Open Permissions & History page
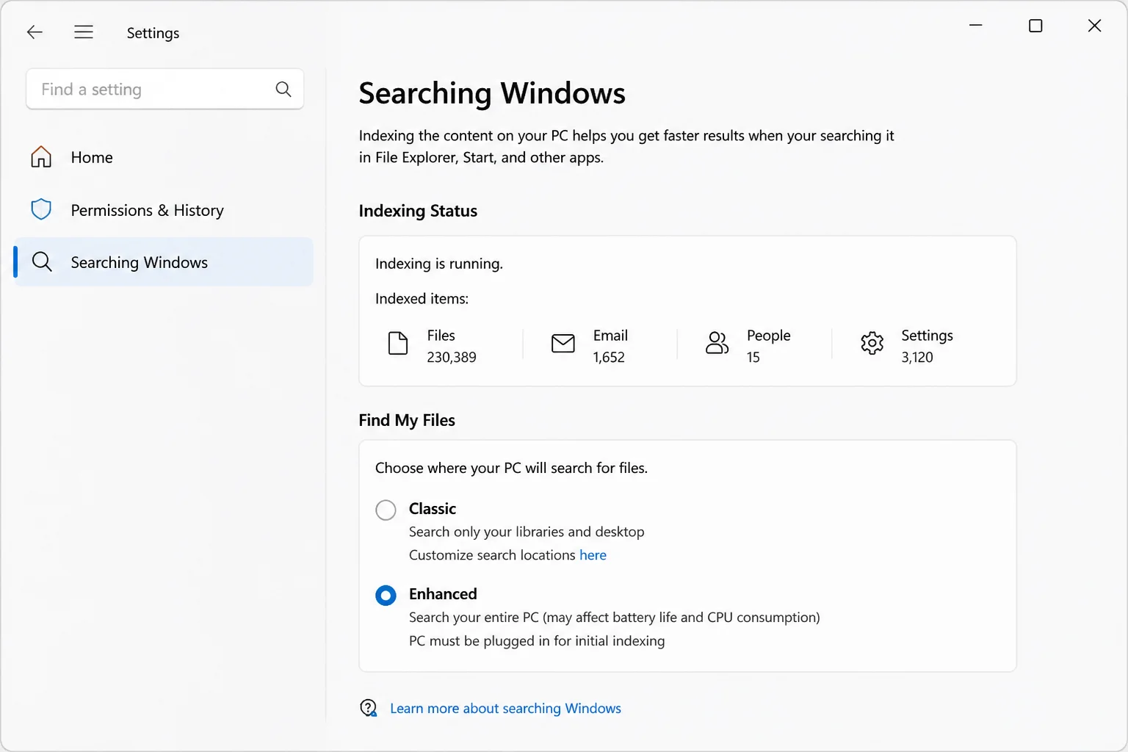The height and width of the screenshot is (752, 1128). (x=163, y=210)
